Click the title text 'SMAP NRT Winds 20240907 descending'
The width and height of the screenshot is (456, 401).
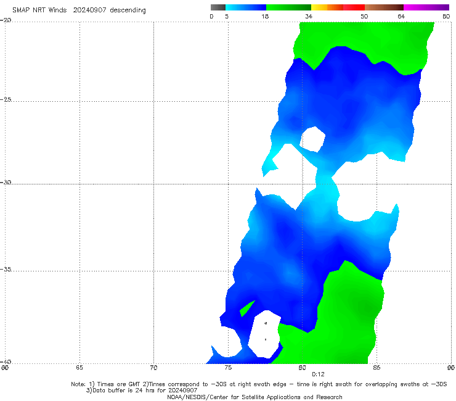[x=79, y=10]
